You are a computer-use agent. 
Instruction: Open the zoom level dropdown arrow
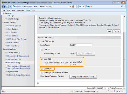click(122, 91)
